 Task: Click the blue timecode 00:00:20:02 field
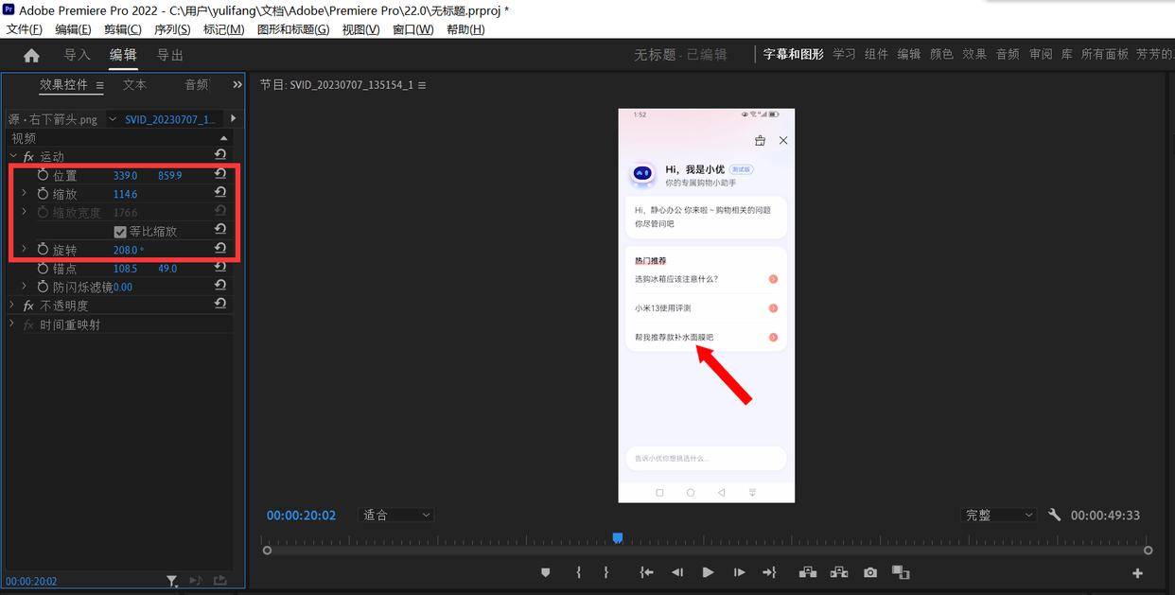click(301, 515)
